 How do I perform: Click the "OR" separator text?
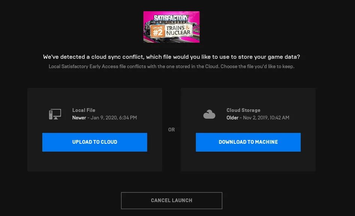pos(172,130)
